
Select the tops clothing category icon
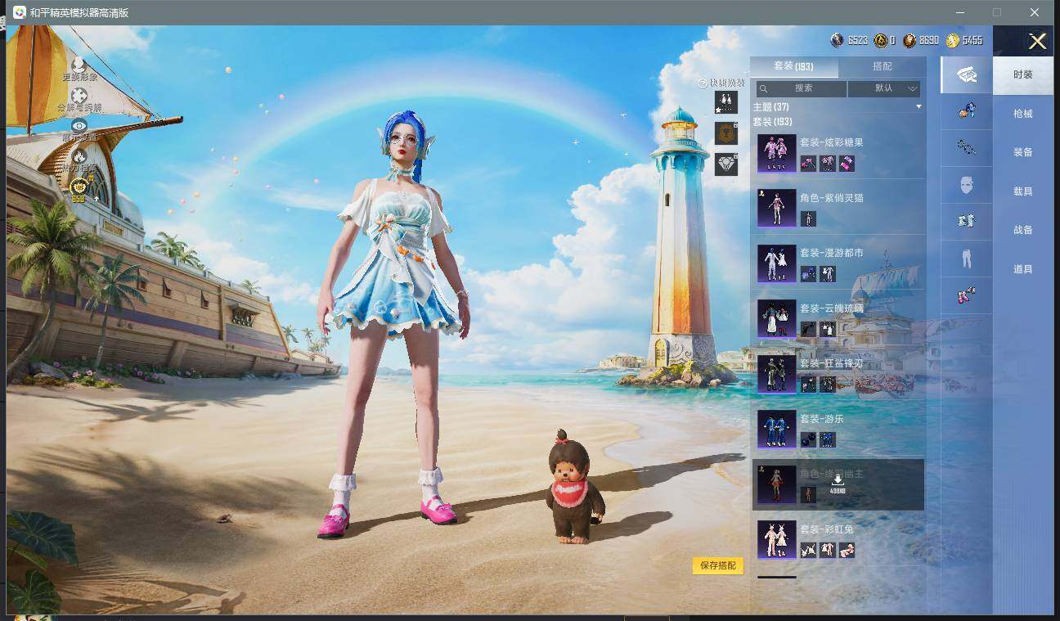[967, 221]
